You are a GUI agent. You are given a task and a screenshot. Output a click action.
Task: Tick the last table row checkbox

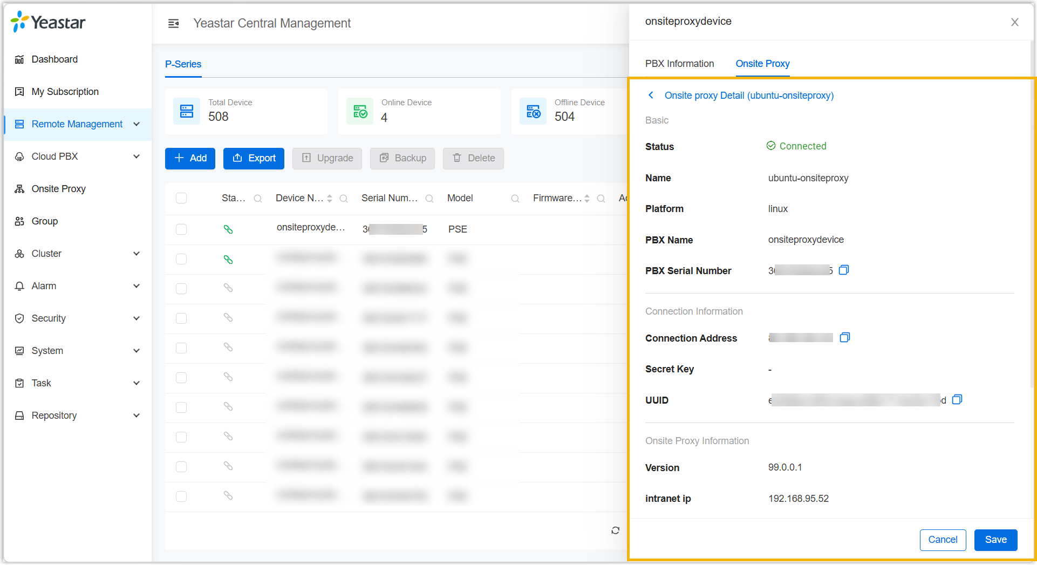point(181,496)
